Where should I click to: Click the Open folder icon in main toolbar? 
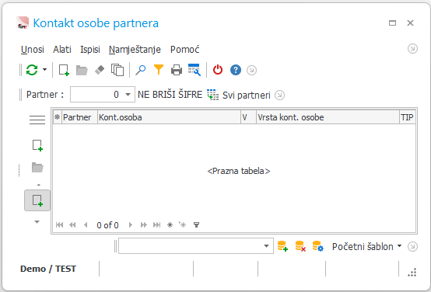(82, 70)
